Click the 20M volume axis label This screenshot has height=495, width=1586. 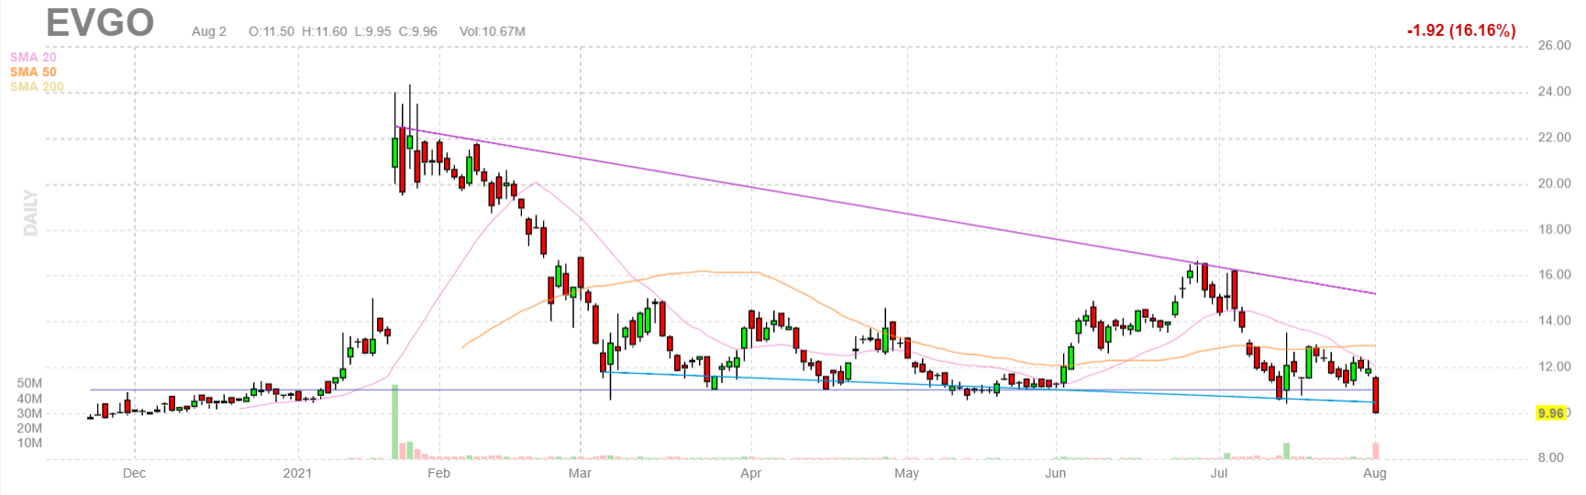(x=29, y=428)
